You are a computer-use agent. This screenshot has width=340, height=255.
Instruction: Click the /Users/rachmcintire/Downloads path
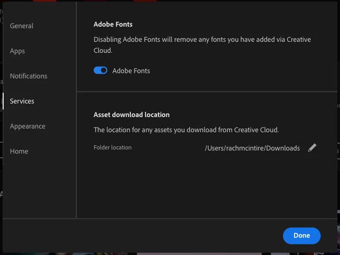click(x=252, y=148)
